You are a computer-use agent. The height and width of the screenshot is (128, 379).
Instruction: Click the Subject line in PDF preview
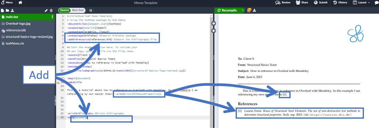pyautogui.click(x=273, y=71)
